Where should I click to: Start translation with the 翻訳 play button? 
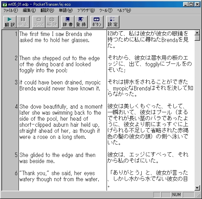pyautogui.click(x=10, y=22)
